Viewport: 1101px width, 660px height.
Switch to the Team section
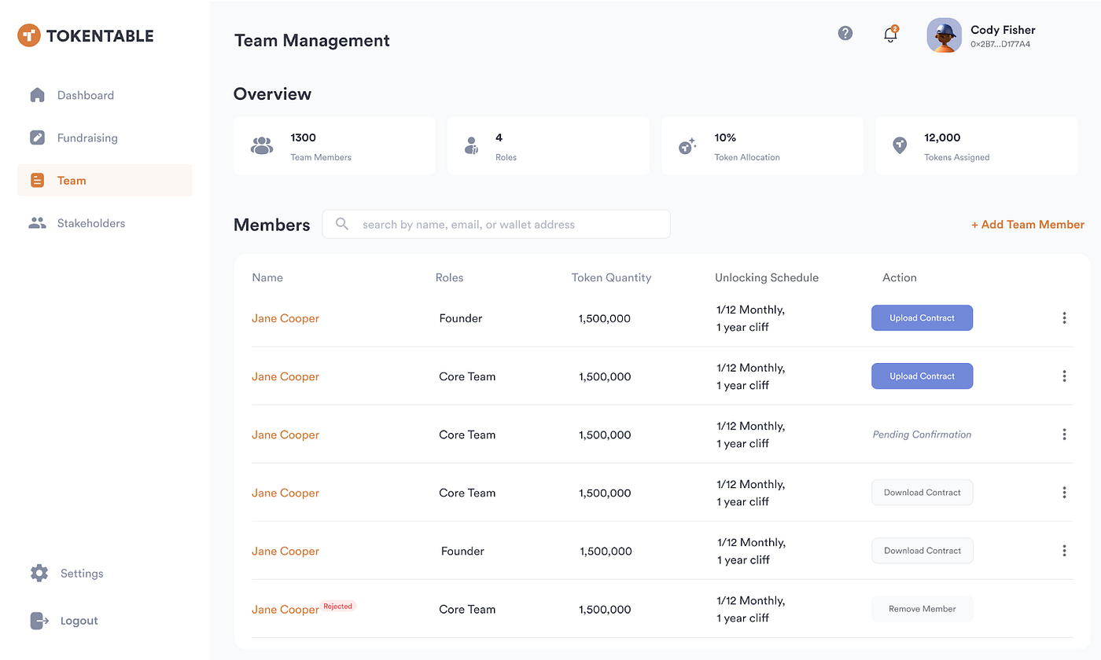(72, 180)
